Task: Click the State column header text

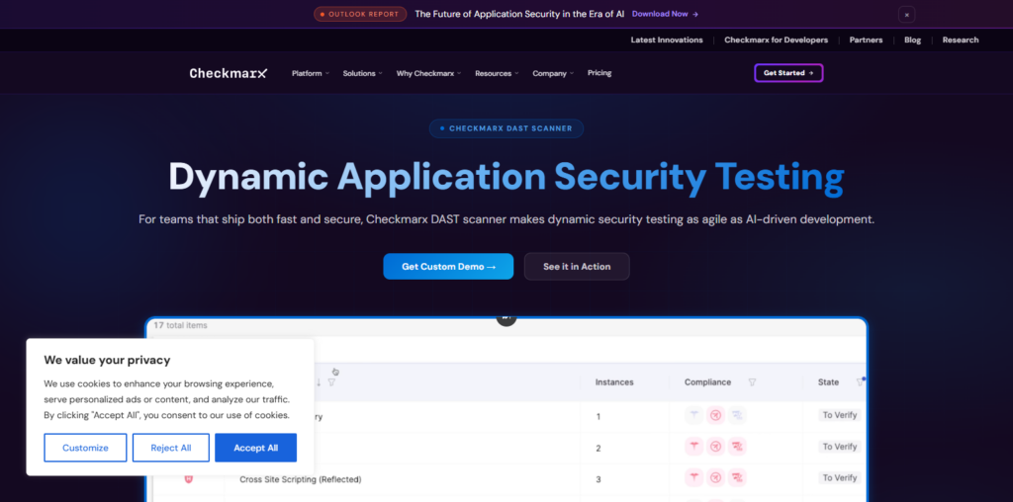Action: click(x=828, y=382)
